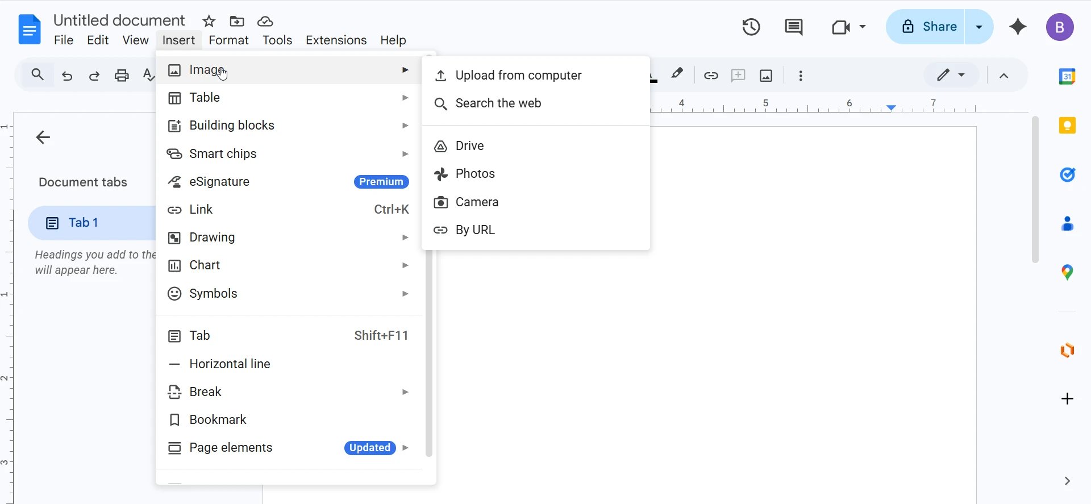Open the Share options dropdown arrow
Image resolution: width=1091 pixels, height=504 pixels.
pyautogui.click(x=979, y=27)
